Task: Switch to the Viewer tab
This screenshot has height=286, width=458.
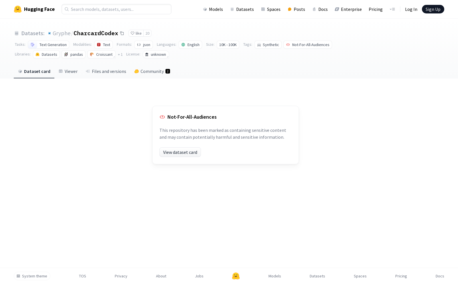Action: tap(68, 71)
